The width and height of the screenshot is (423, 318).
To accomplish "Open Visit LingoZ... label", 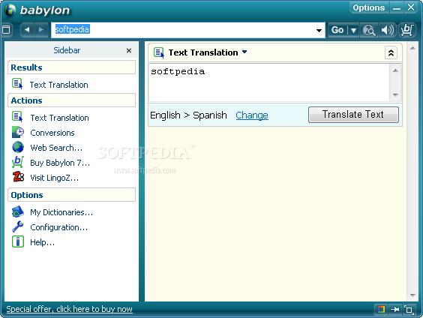I will point(55,178).
